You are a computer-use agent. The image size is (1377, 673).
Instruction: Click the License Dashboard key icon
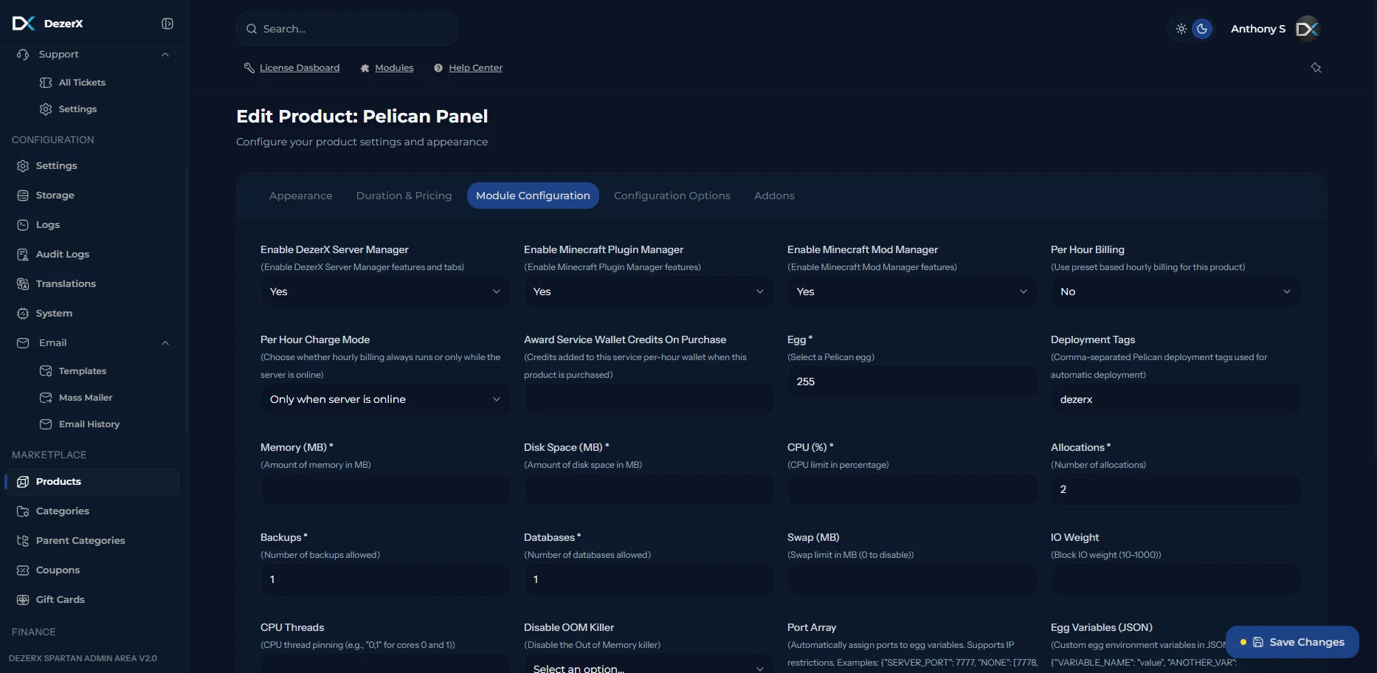[x=249, y=68]
